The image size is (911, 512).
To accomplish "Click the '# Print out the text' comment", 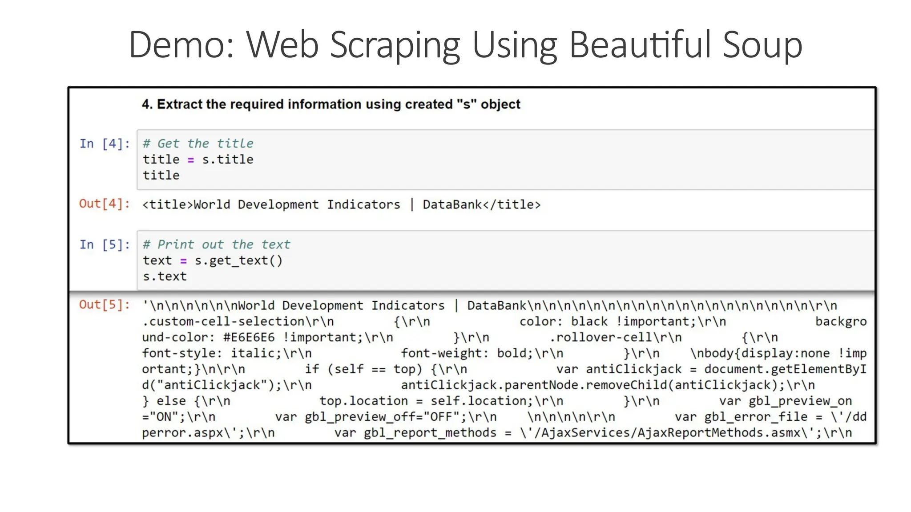I will pyautogui.click(x=216, y=244).
